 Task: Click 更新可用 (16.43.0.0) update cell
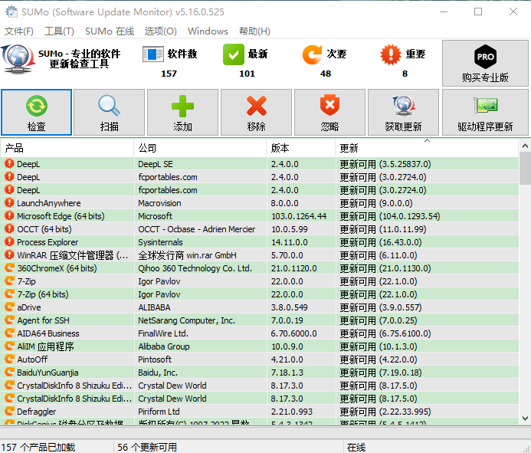(x=381, y=242)
